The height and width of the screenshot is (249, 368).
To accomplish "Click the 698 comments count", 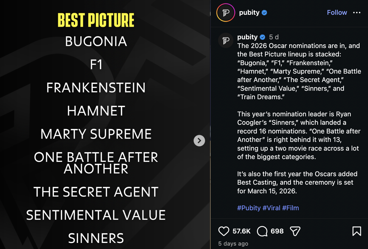I will click(277, 231).
